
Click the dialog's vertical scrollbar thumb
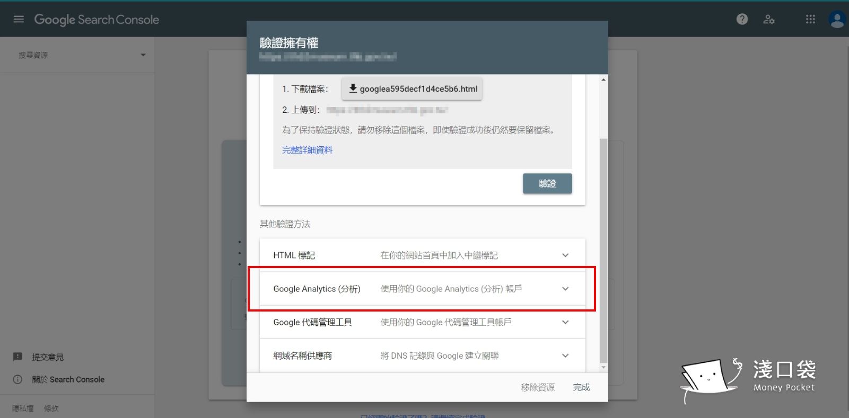[x=603, y=250]
